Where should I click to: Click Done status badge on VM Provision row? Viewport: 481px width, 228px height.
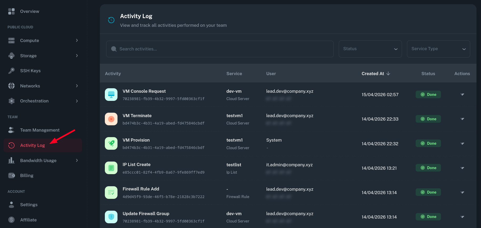pos(428,143)
